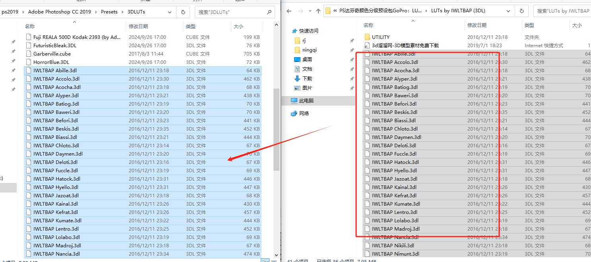Click Forward arrow in right Explorer window
This screenshot has height=262, width=591.
pyautogui.click(x=300, y=11)
